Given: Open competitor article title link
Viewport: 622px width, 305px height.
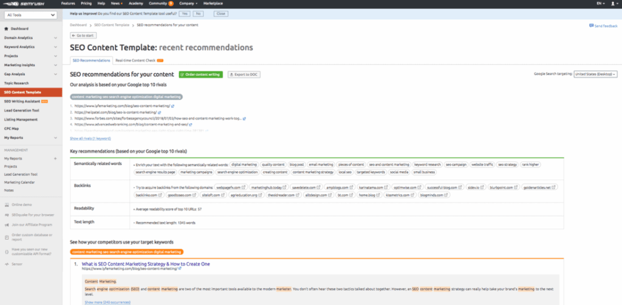Looking at the screenshot, I should [x=146, y=264].
